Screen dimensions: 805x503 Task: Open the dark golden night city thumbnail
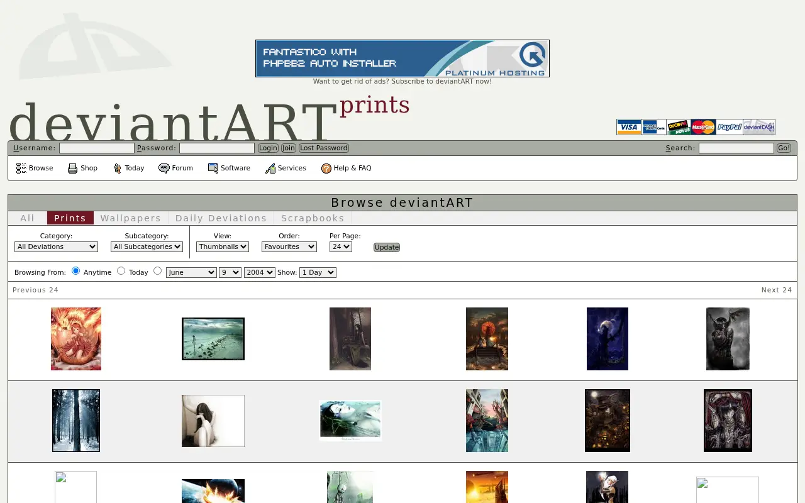608,421
